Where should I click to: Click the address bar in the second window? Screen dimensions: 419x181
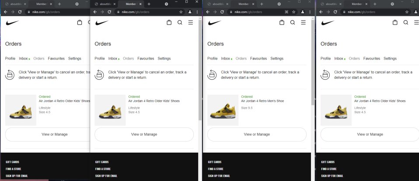tap(150, 12)
